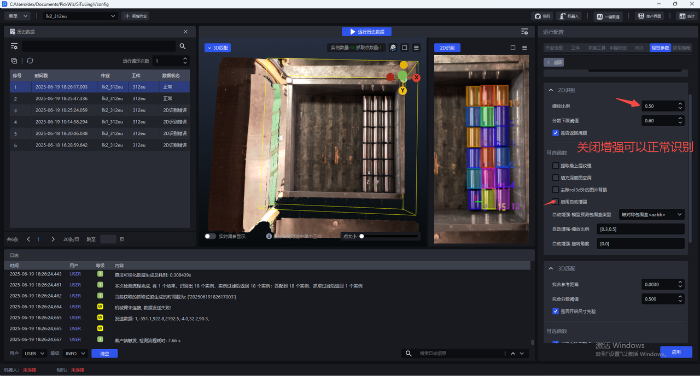Uncheck the 是否返回掩膜 checkbox
The image size is (700, 376).
(556, 133)
